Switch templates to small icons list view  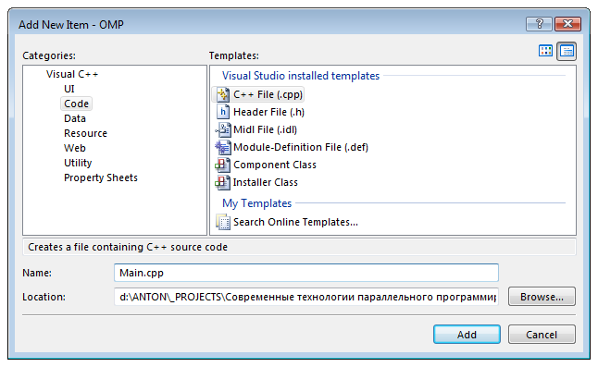(x=567, y=51)
